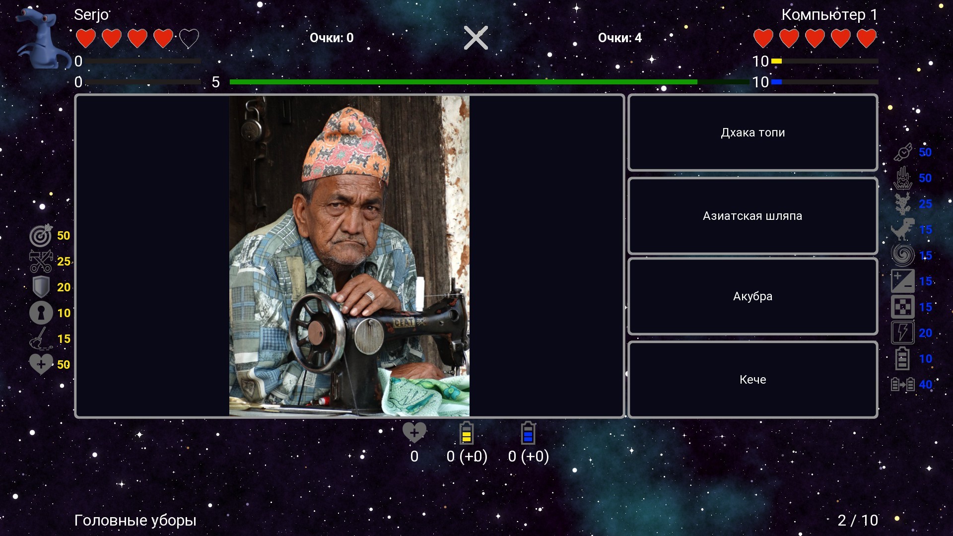Activate the cactus attack ability
The image size is (953, 536).
(x=902, y=204)
